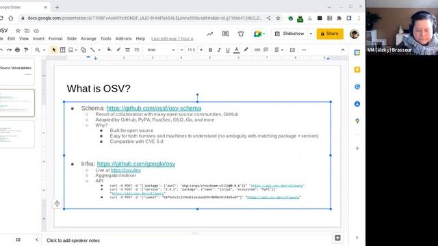Open the https://osv.dev link
Screen dimensions: 438x246
coord(126,170)
